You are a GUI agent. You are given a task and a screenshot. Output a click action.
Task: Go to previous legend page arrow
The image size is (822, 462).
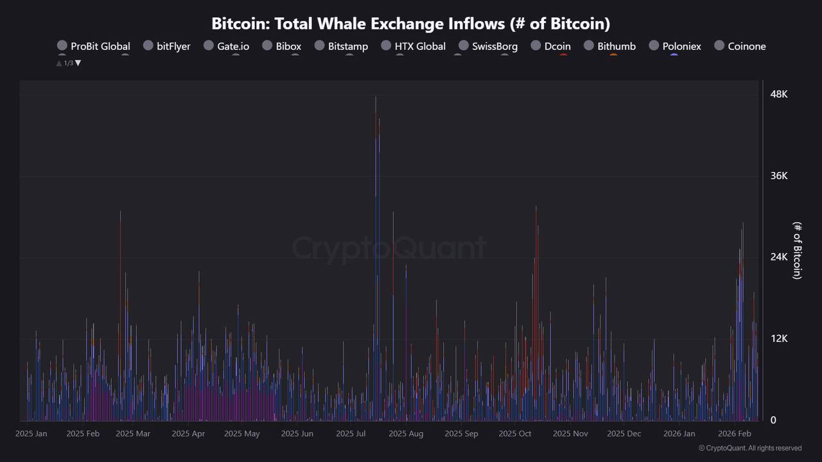[59, 63]
